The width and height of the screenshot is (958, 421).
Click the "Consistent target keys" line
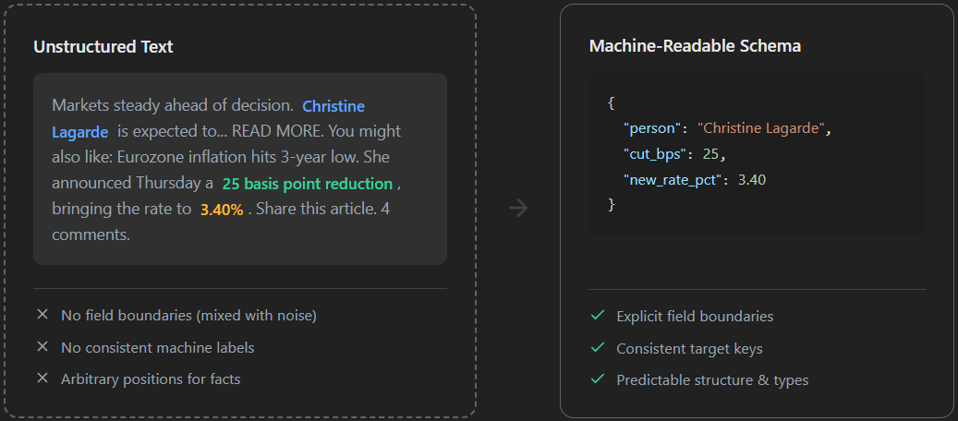(689, 349)
